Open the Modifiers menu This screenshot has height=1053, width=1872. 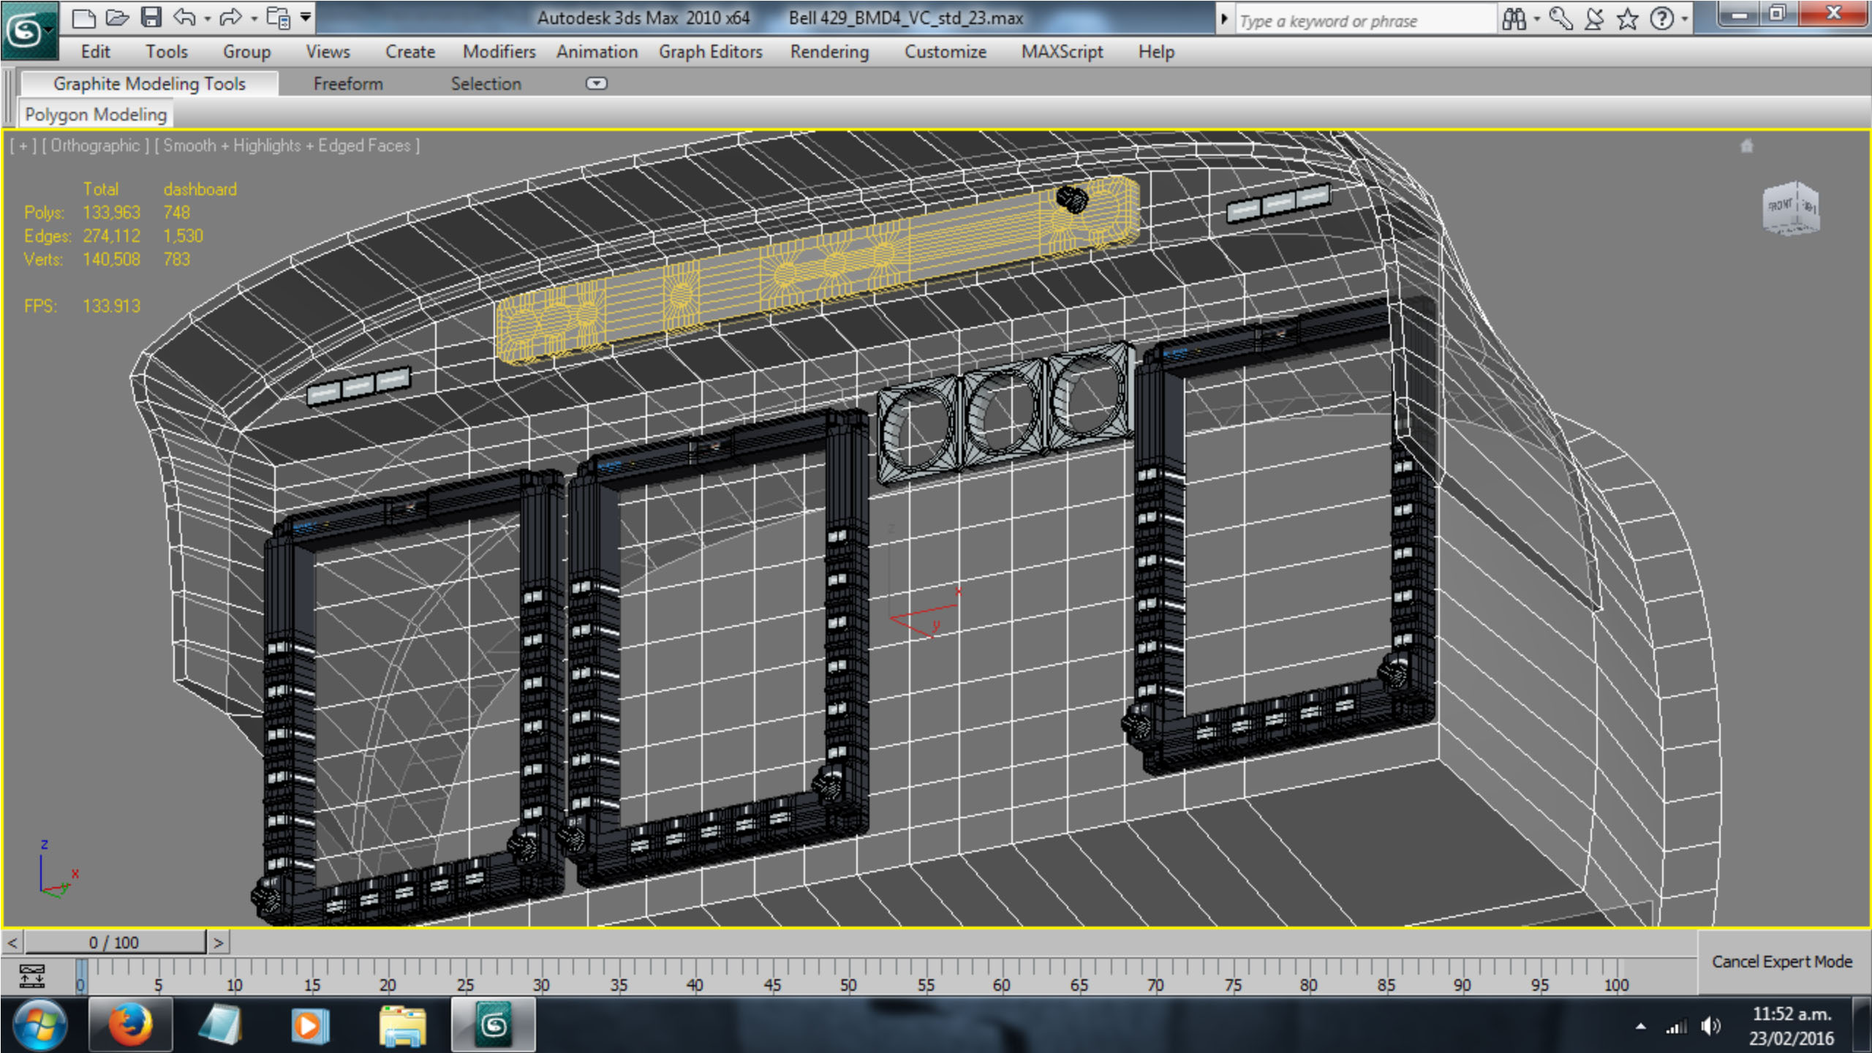coord(499,52)
